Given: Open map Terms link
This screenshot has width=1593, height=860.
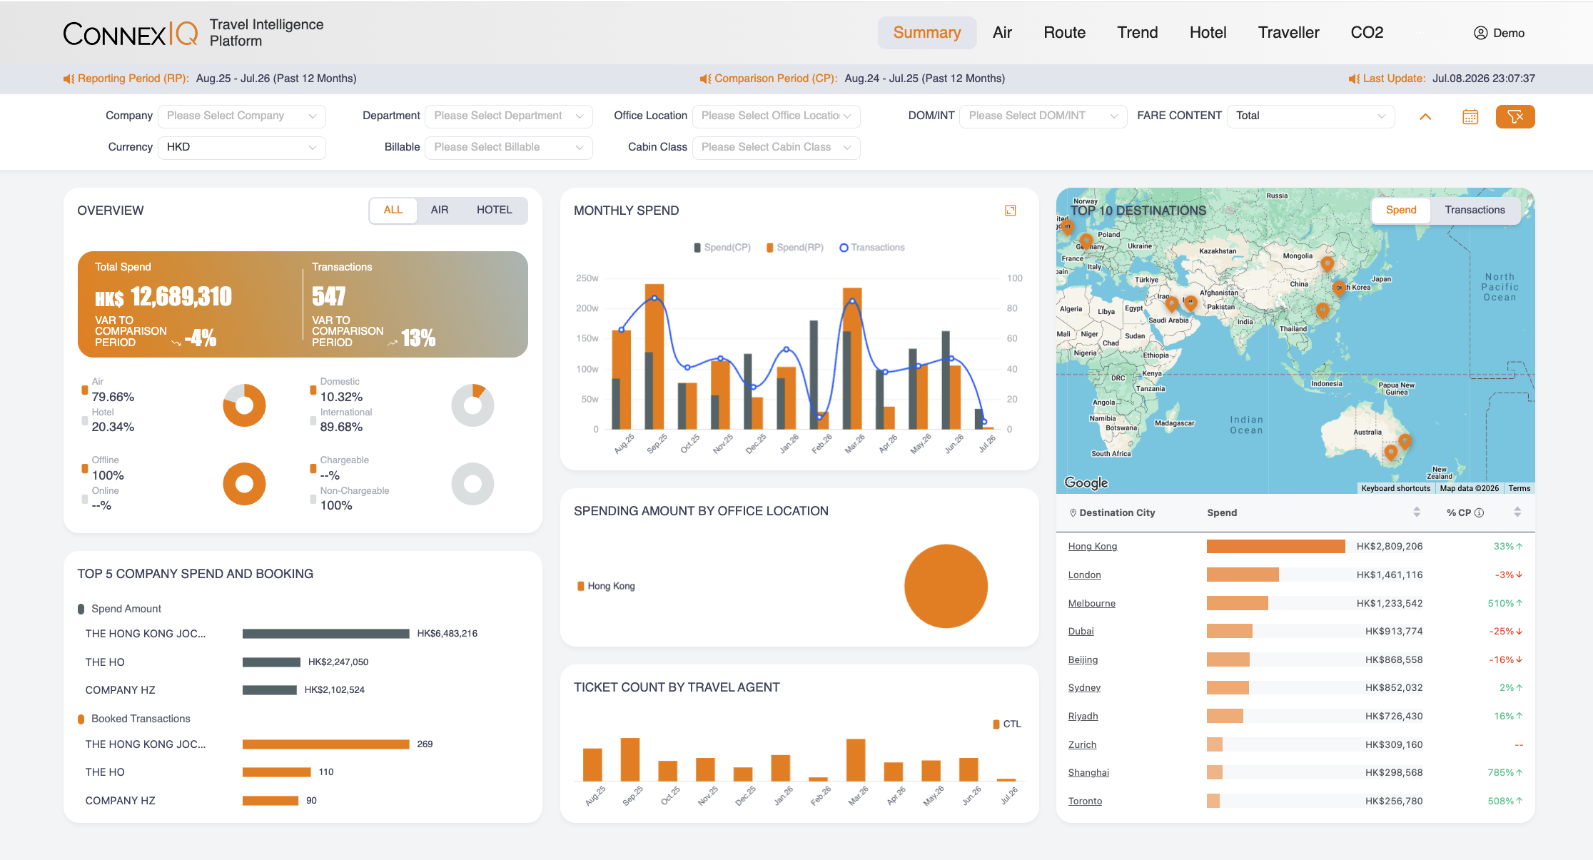Looking at the screenshot, I should click(1519, 488).
